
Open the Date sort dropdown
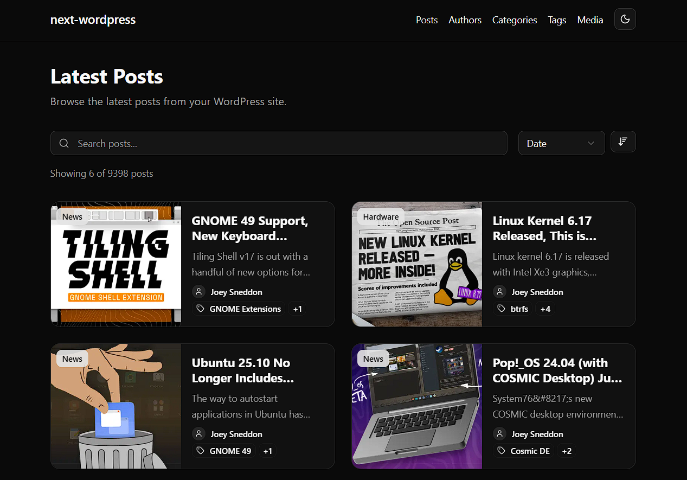(561, 143)
